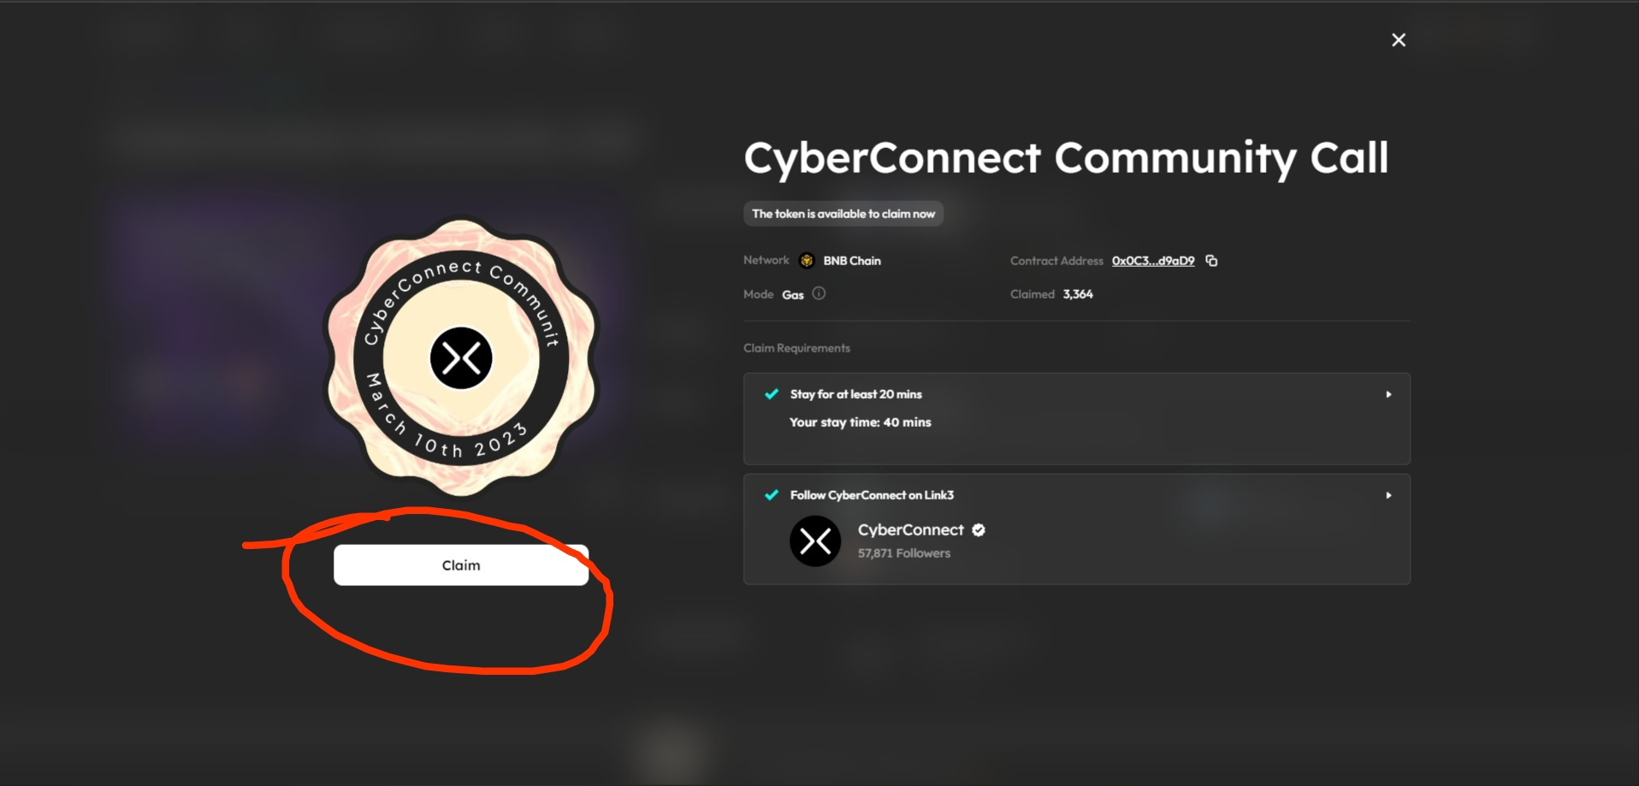The width and height of the screenshot is (1639, 786).
Task: Open the CyberConnect profile avatar
Action: click(x=815, y=541)
